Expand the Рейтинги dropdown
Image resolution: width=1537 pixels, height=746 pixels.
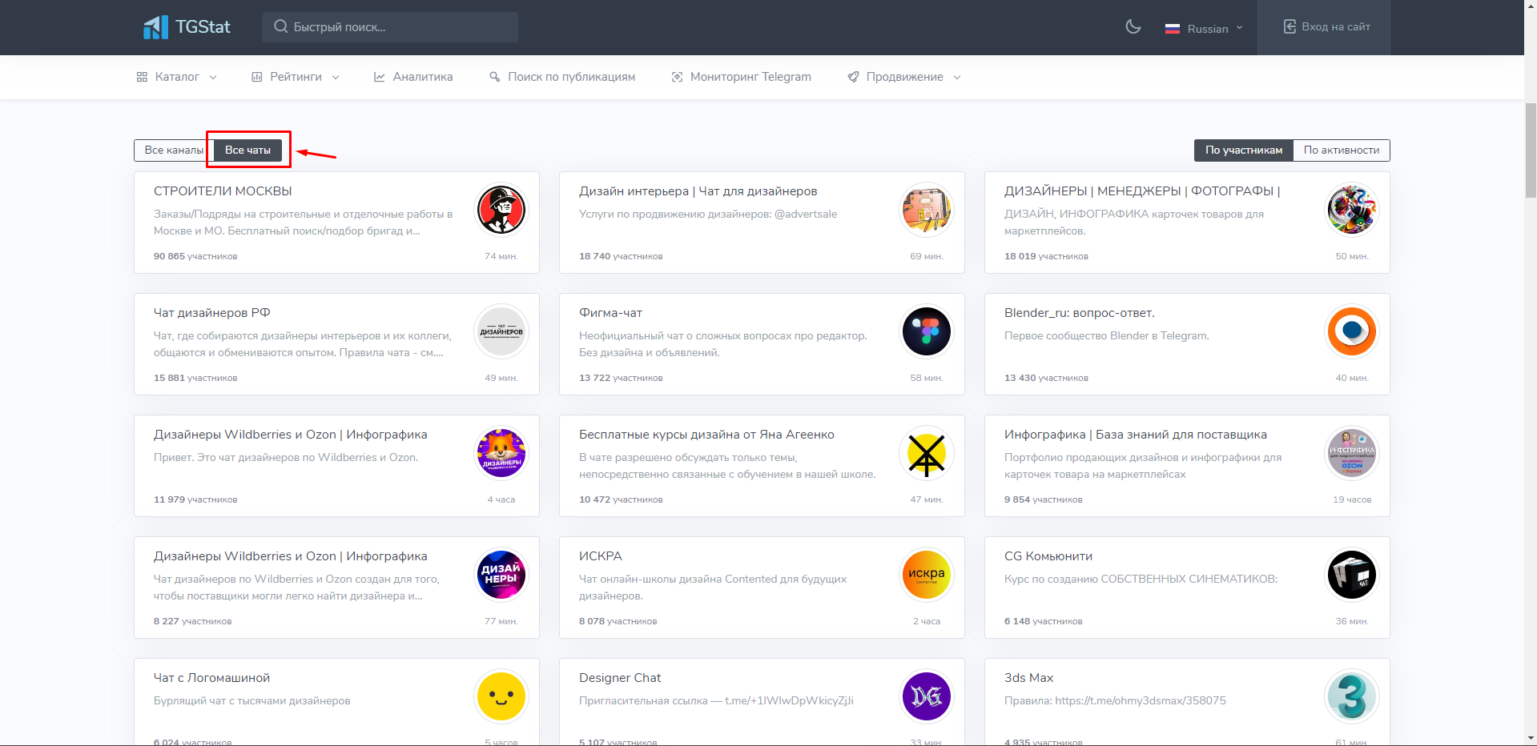point(296,77)
